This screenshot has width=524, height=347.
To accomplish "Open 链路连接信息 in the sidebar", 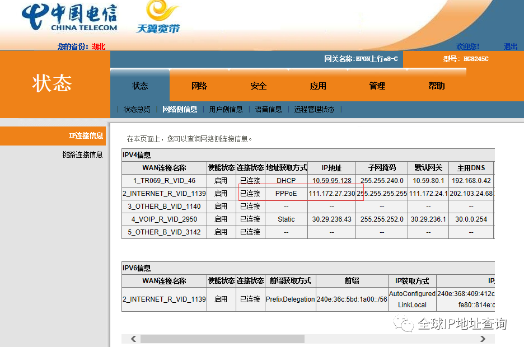I will click(82, 154).
